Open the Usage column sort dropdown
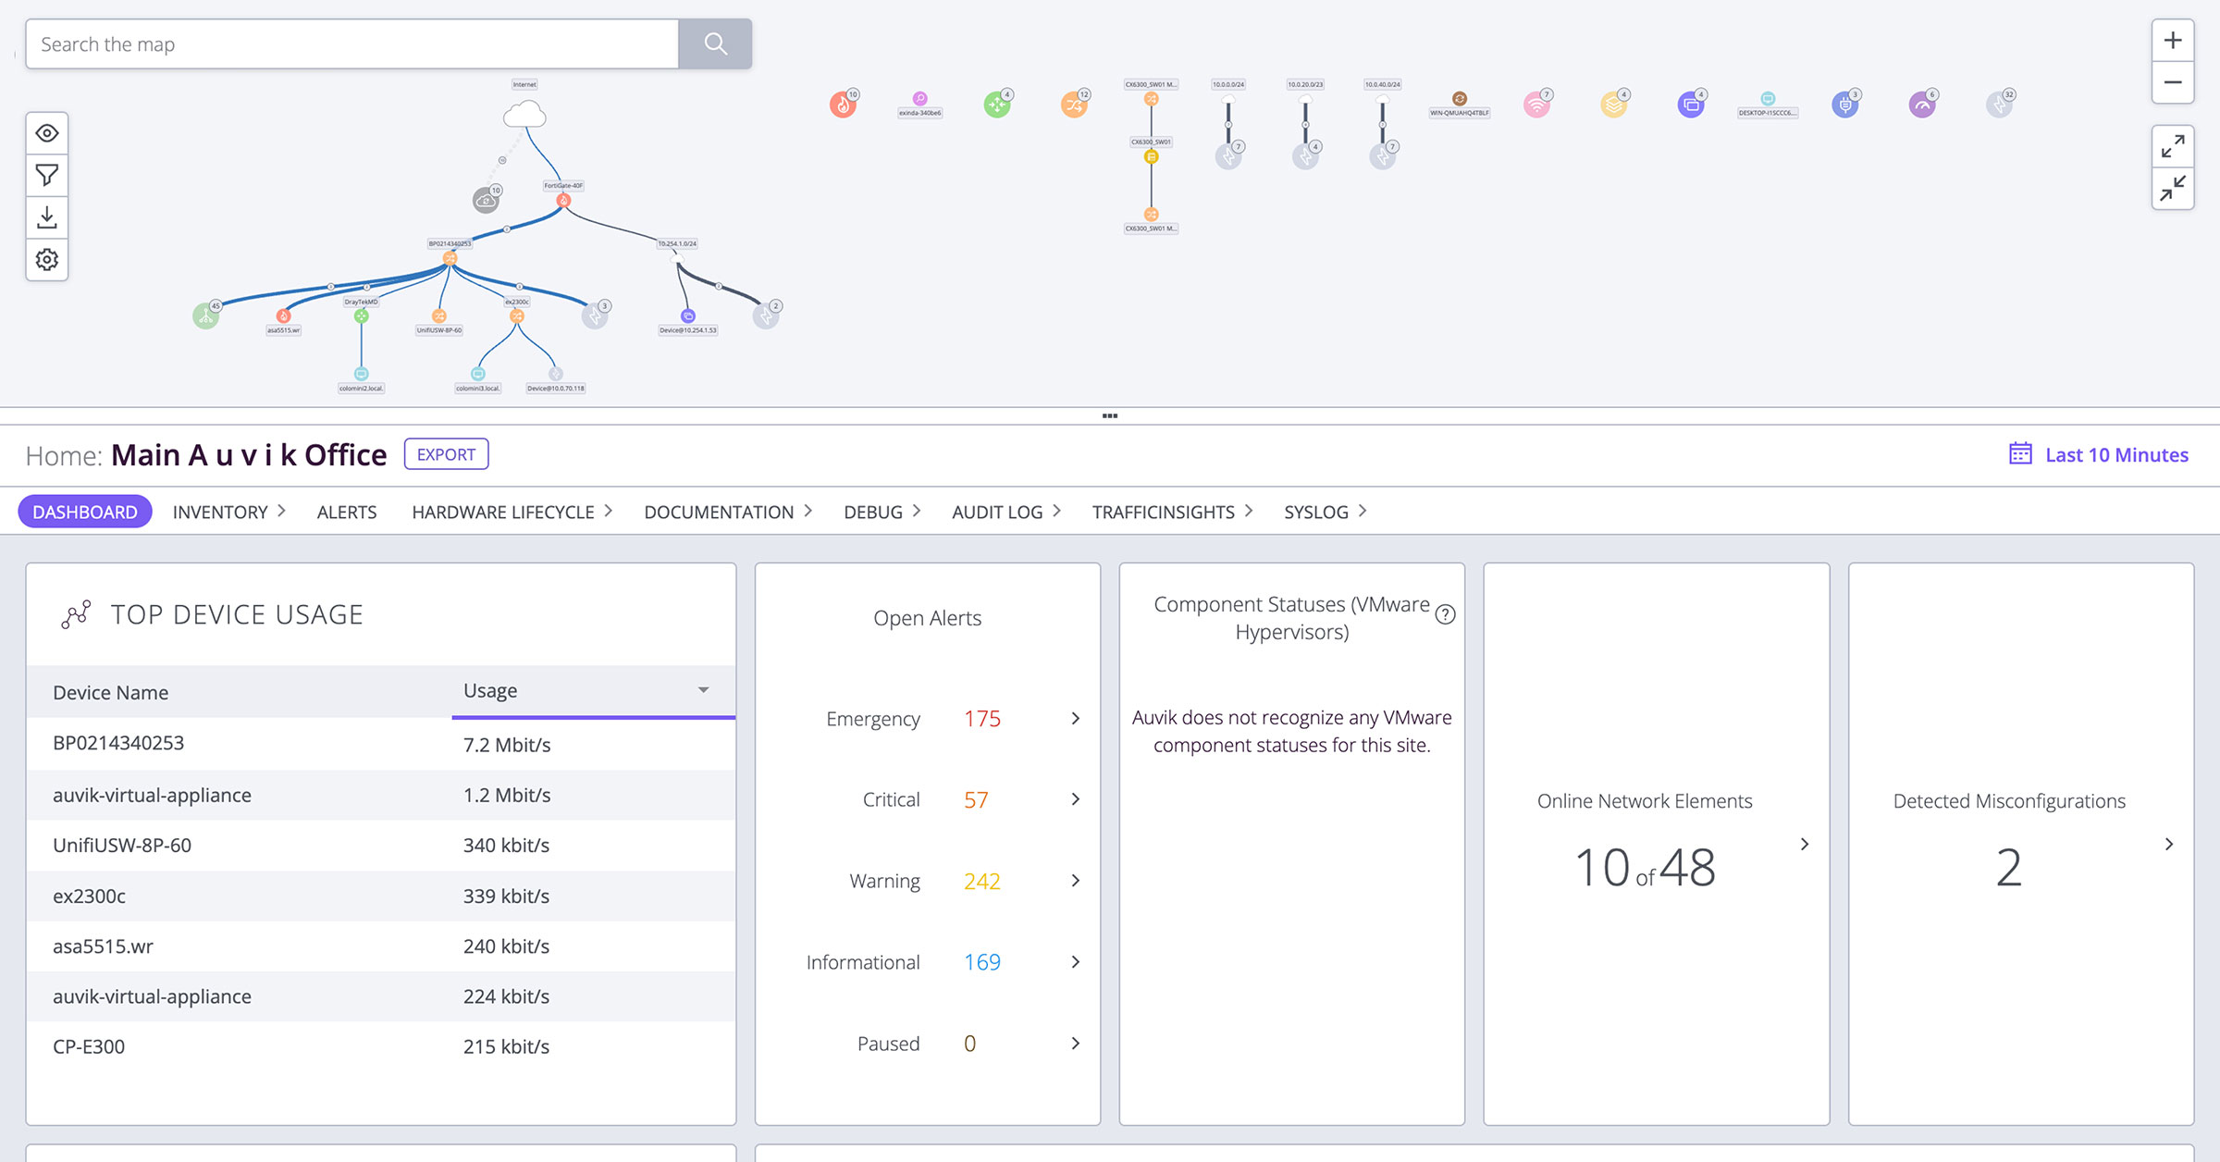2220x1162 pixels. 702,690
